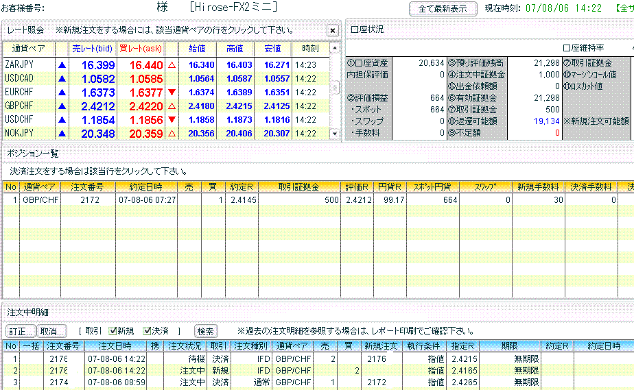This screenshot has height=390, width=634.
Task: Click the current time display 07/08/06 14:22
Action: coord(563,8)
